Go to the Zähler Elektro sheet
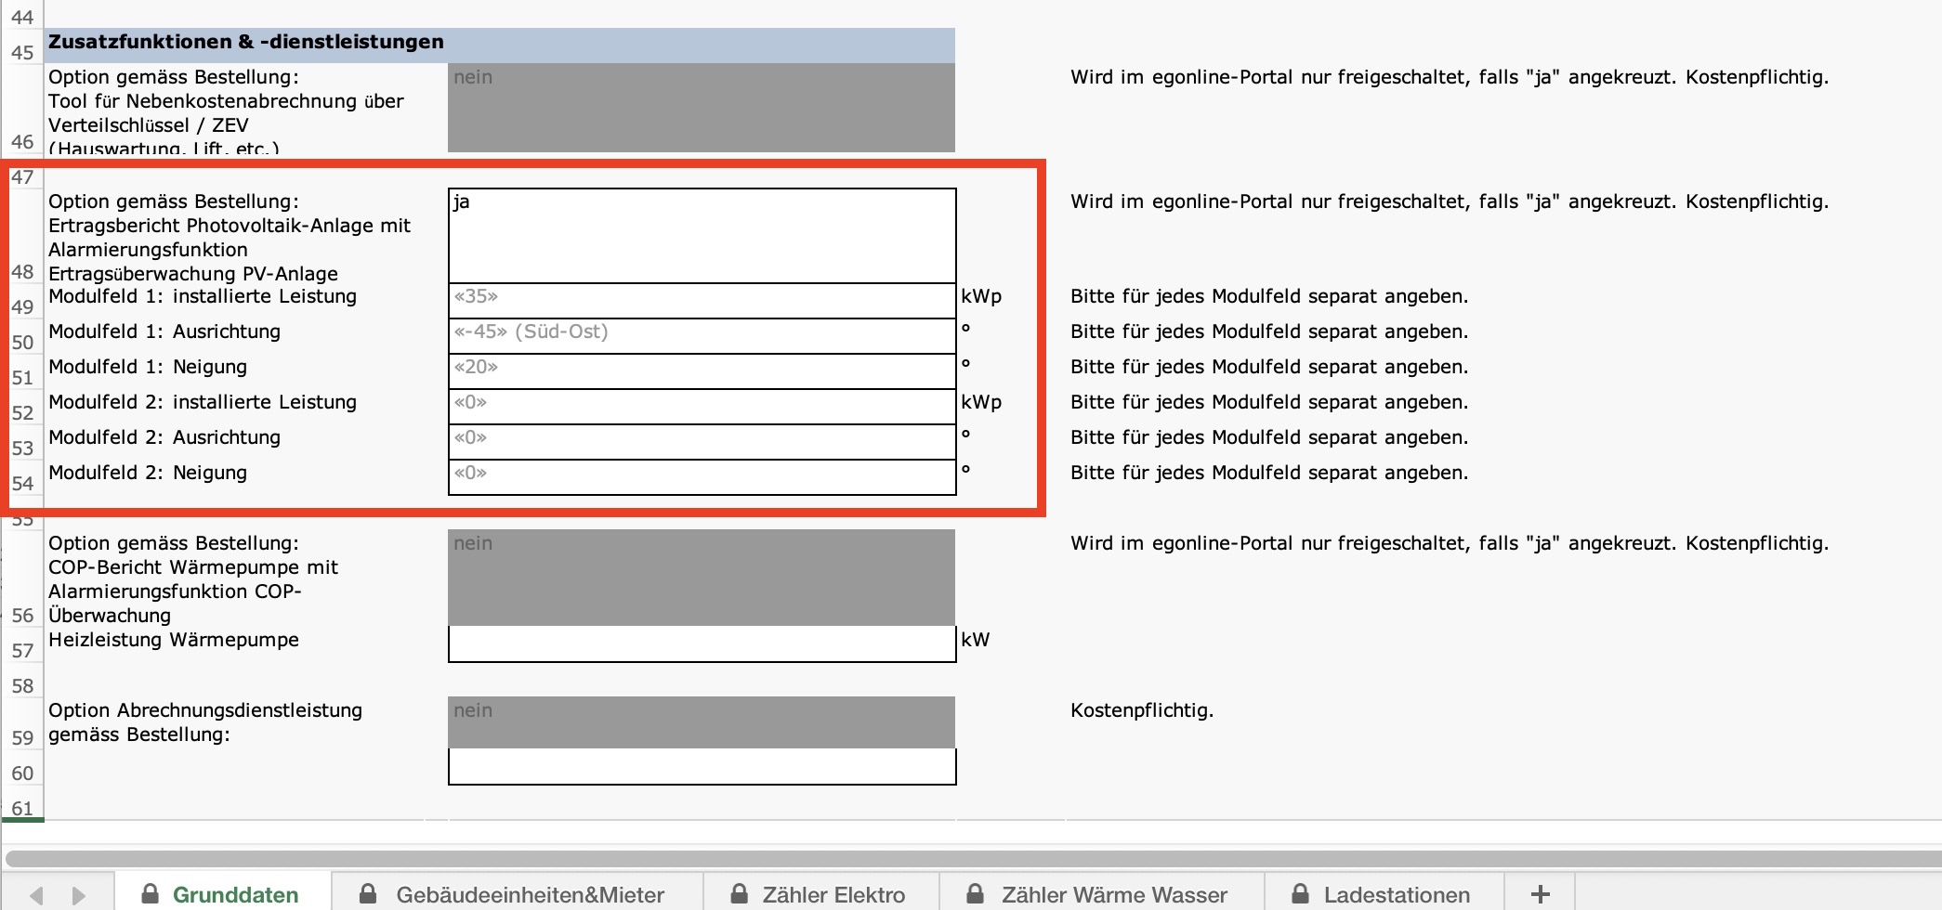Image resolution: width=1942 pixels, height=910 pixels. click(820, 894)
